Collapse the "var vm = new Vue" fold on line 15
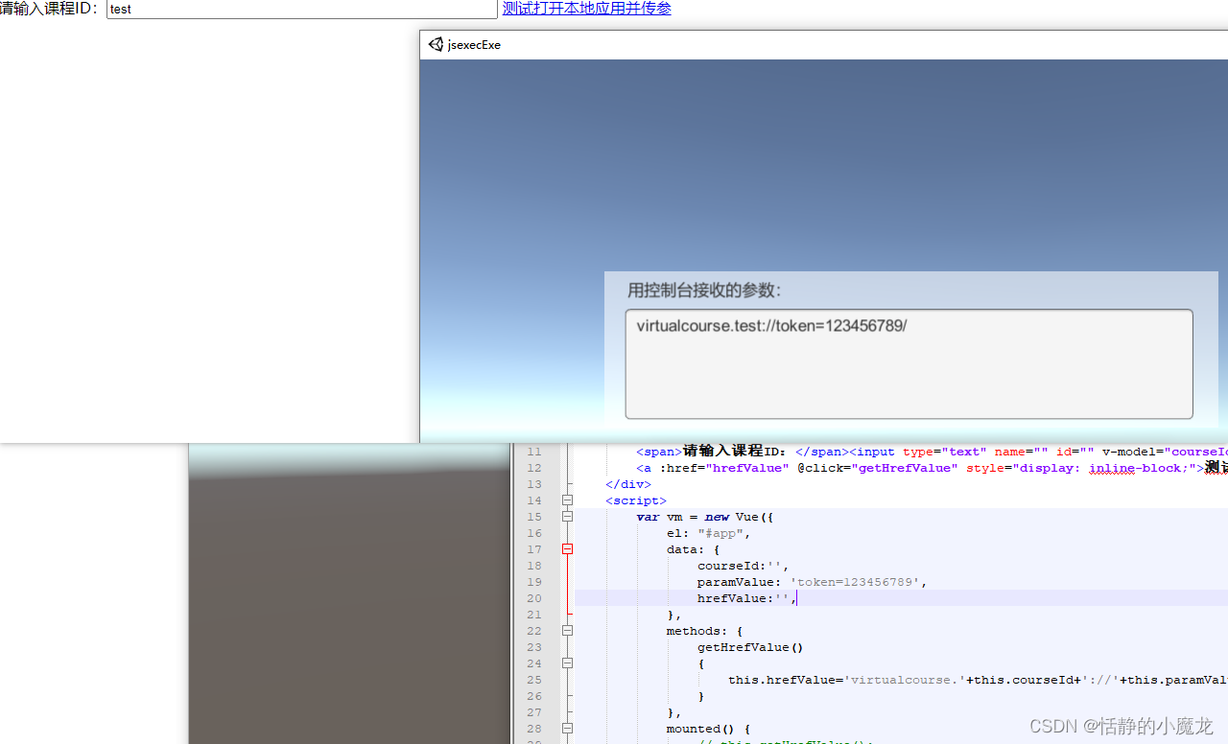Image resolution: width=1228 pixels, height=744 pixels. pos(567,517)
